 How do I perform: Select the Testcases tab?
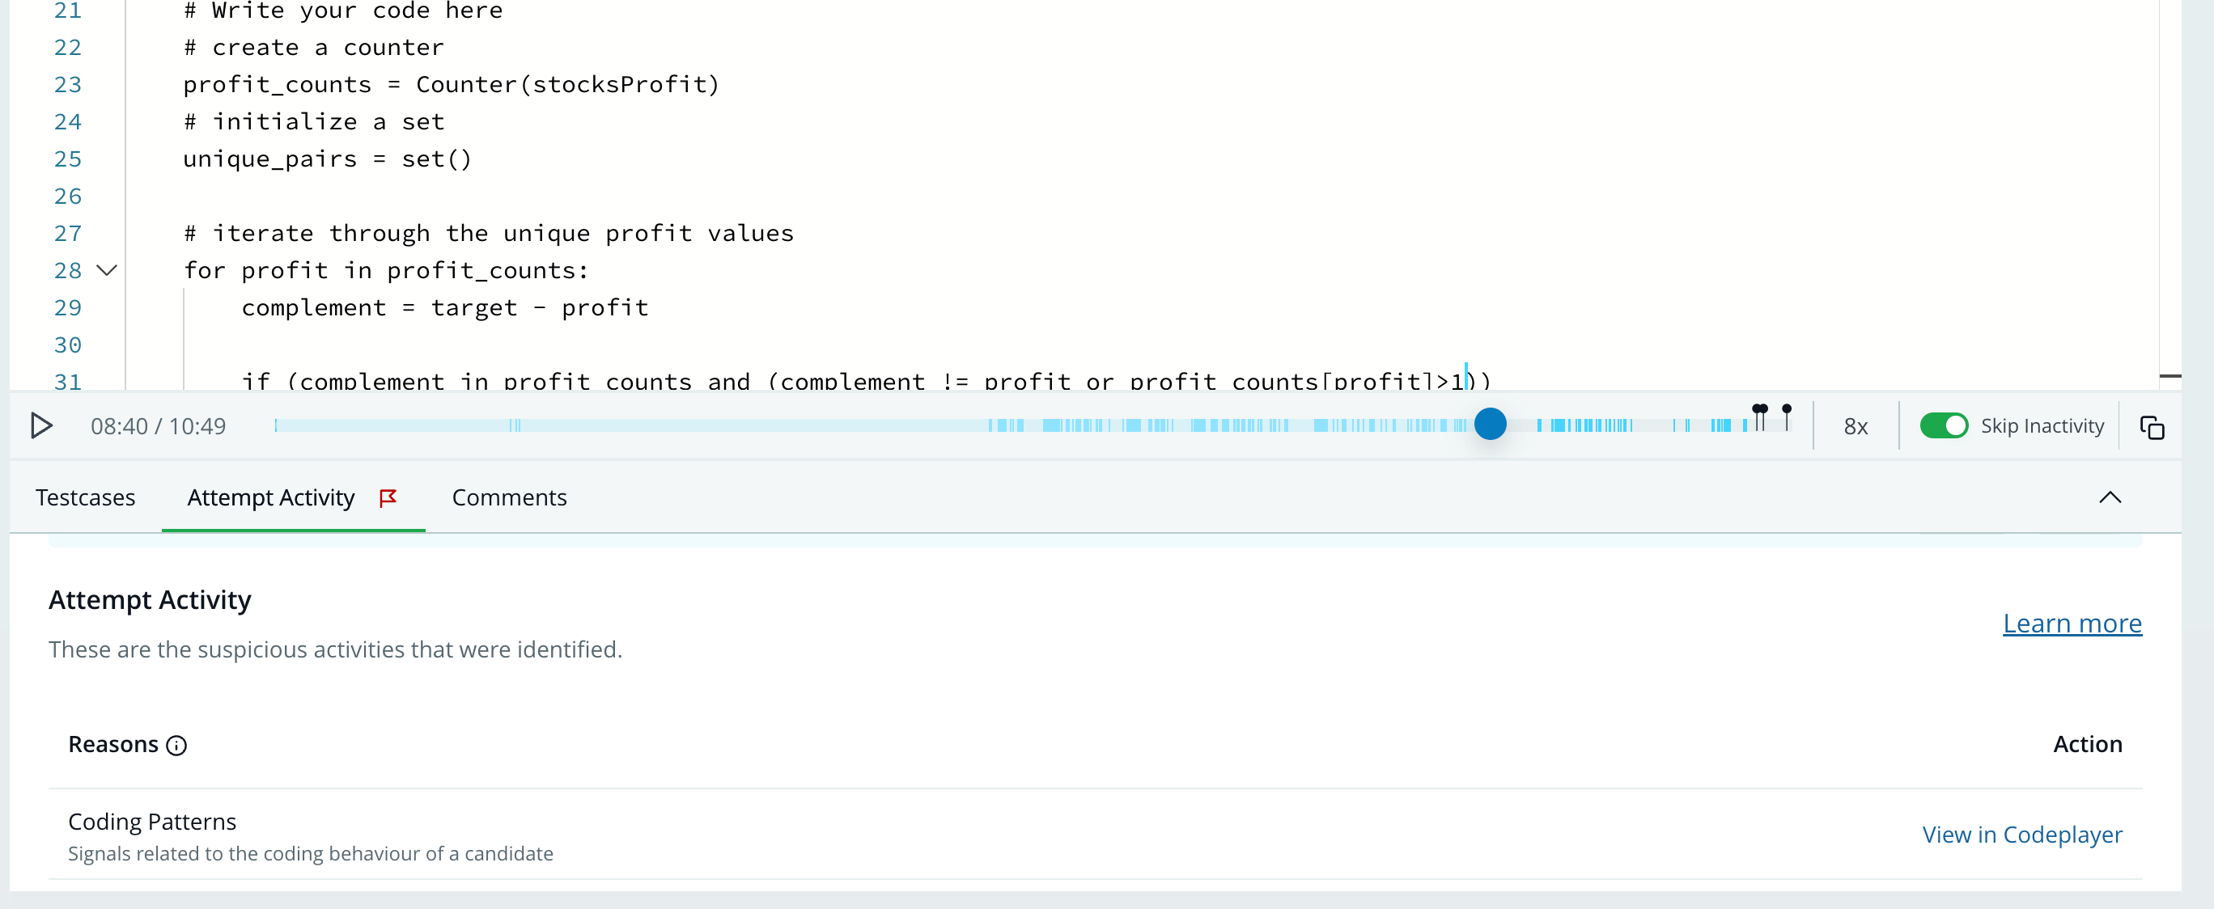click(83, 497)
